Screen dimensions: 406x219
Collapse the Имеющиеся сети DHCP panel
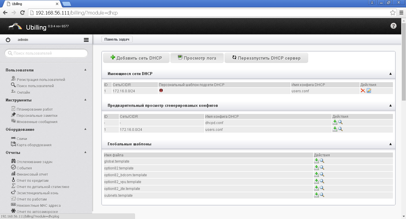coord(390,74)
